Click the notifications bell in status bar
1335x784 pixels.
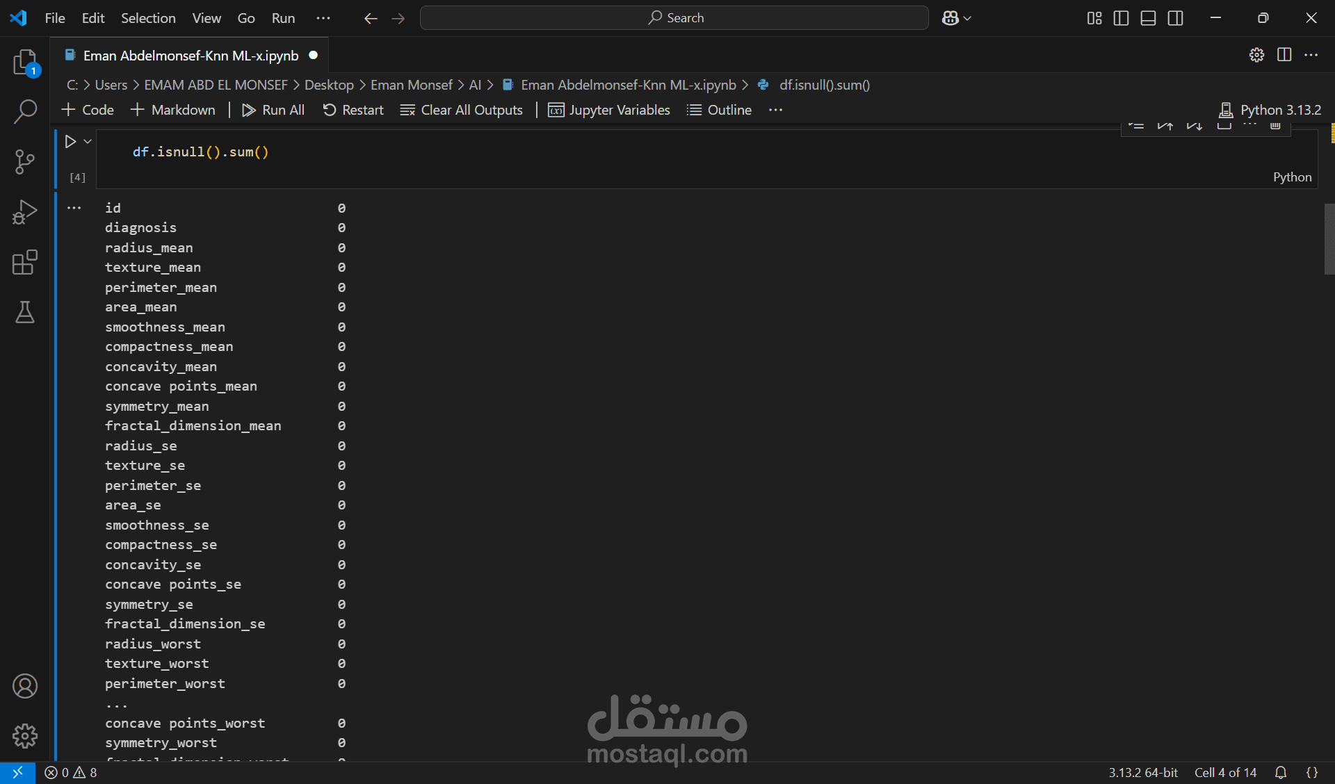1280,772
